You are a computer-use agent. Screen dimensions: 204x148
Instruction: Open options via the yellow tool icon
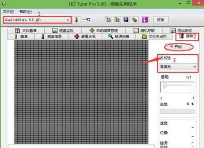pyautogui.click(x=134, y=20)
